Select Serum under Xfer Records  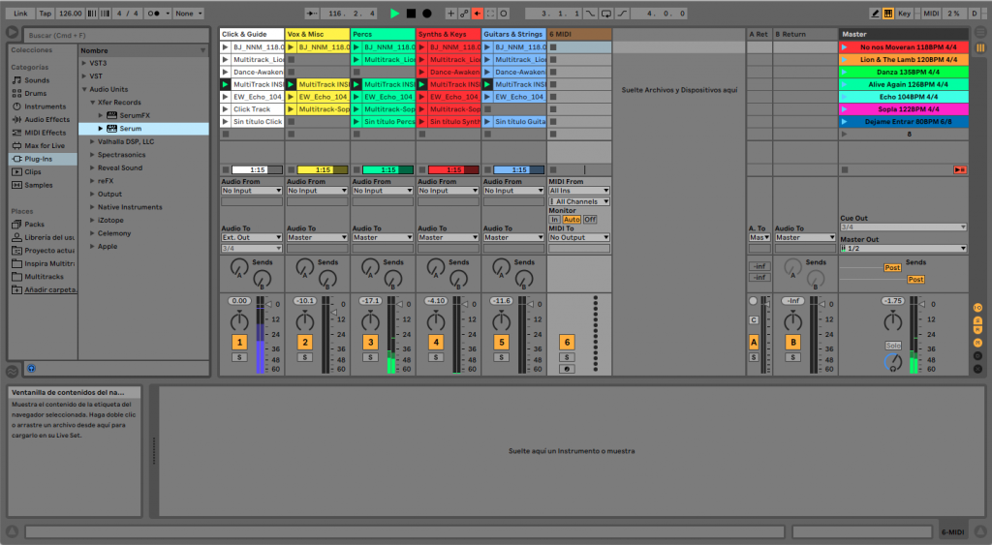pyautogui.click(x=130, y=129)
